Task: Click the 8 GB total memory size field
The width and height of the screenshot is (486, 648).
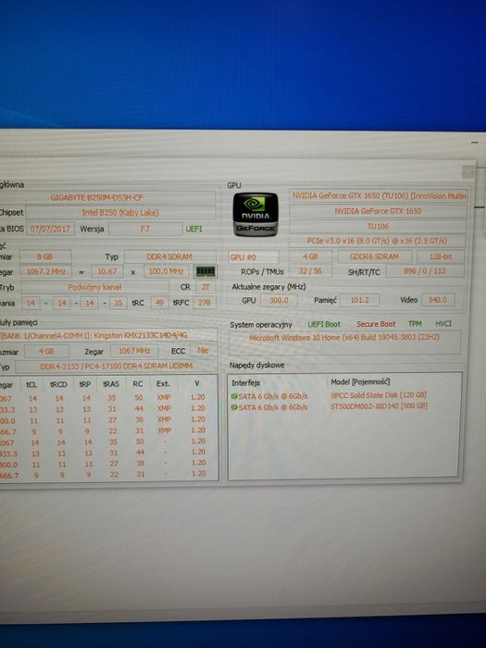Action: [x=45, y=256]
